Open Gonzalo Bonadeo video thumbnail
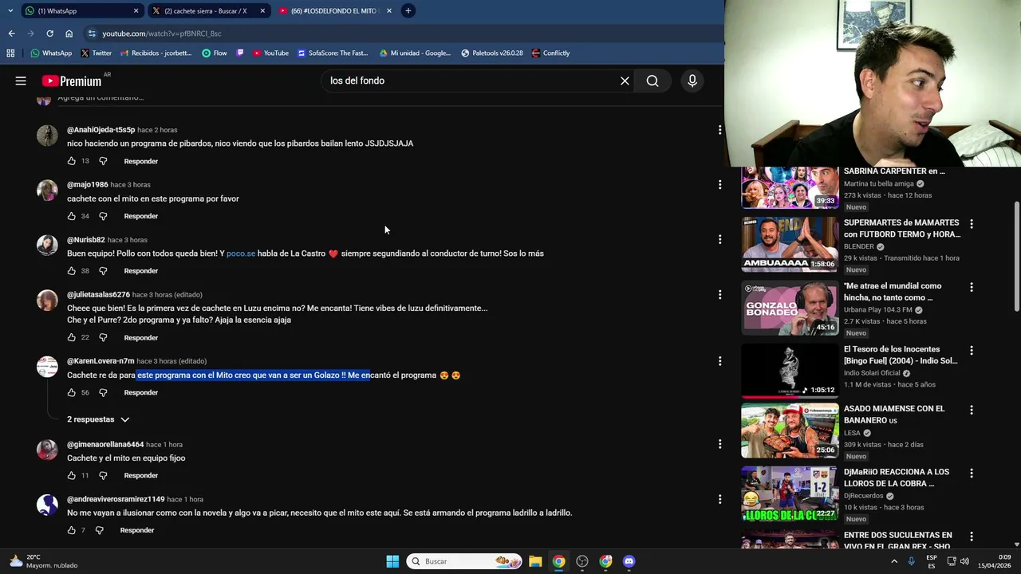The image size is (1021, 574). tap(790, 308)
